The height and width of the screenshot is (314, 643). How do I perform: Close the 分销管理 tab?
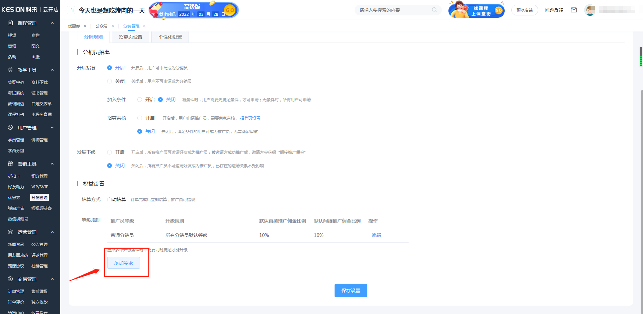(x=144, y=26)
